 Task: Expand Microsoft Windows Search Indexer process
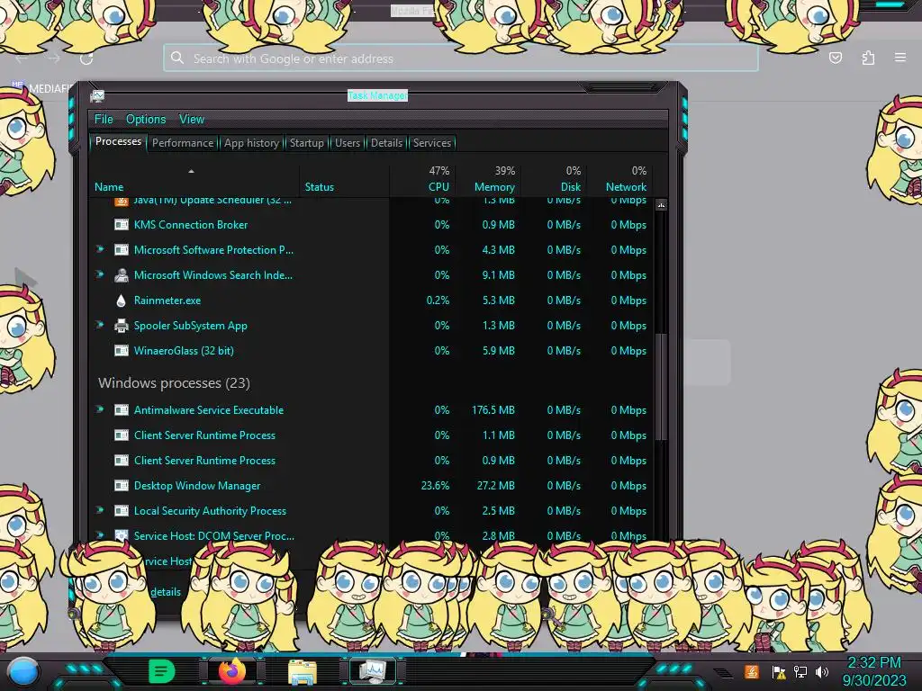point(100,274)
